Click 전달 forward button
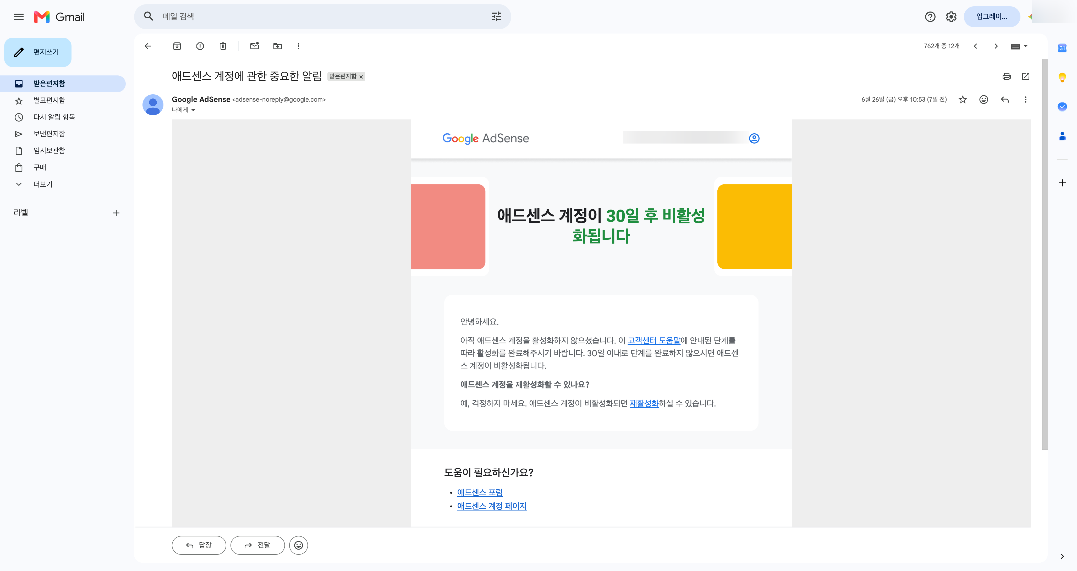The width and height of the screenshot is (1077, 571). tap(257, 545)
